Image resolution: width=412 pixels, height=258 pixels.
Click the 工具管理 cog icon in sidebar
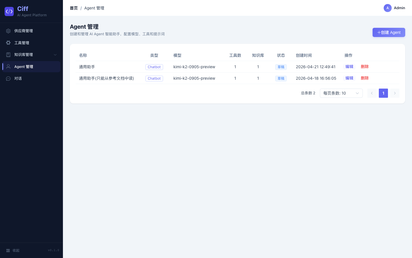(8, 43)
